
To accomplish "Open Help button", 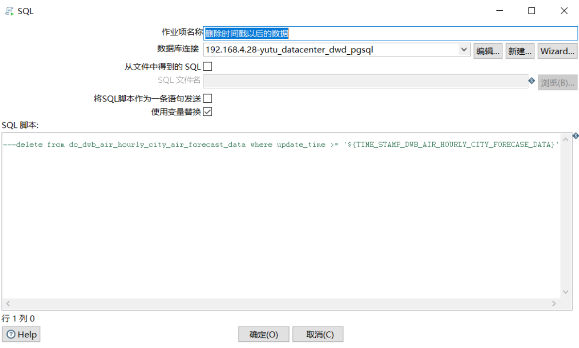I will click(21, 334).
